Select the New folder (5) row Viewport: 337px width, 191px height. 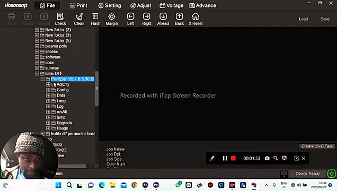click(x=58, y=41)
